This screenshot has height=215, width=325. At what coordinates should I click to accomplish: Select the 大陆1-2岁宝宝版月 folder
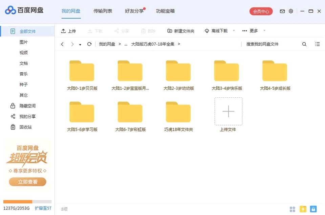coord(130,75)
